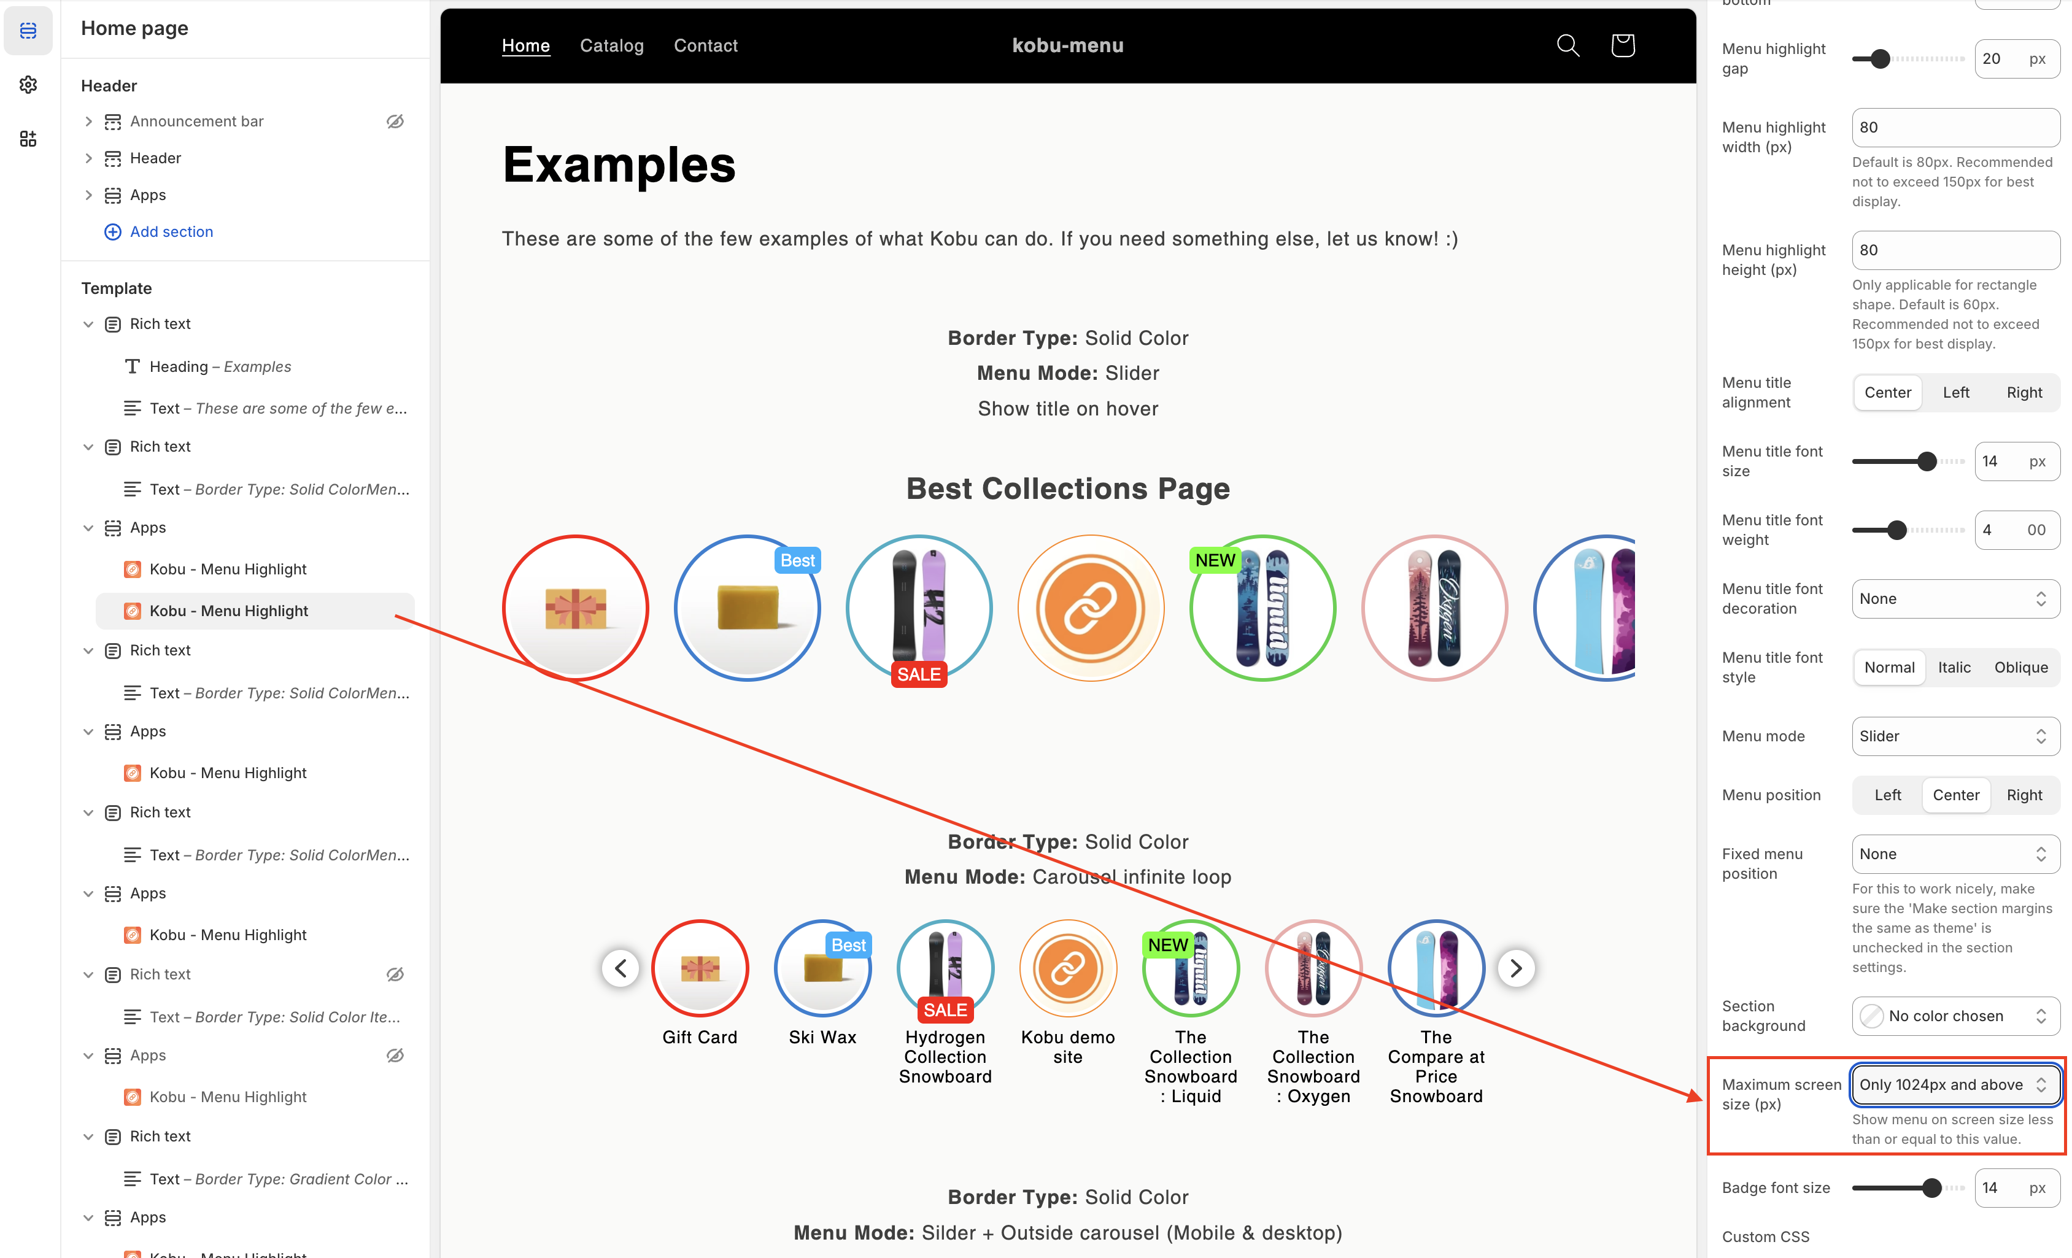Open the Maximum screen size dropdown
2072x1258 pixels.
click(x=1954, y=1085)
